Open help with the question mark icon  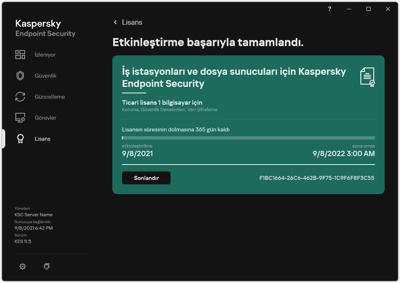329,9
